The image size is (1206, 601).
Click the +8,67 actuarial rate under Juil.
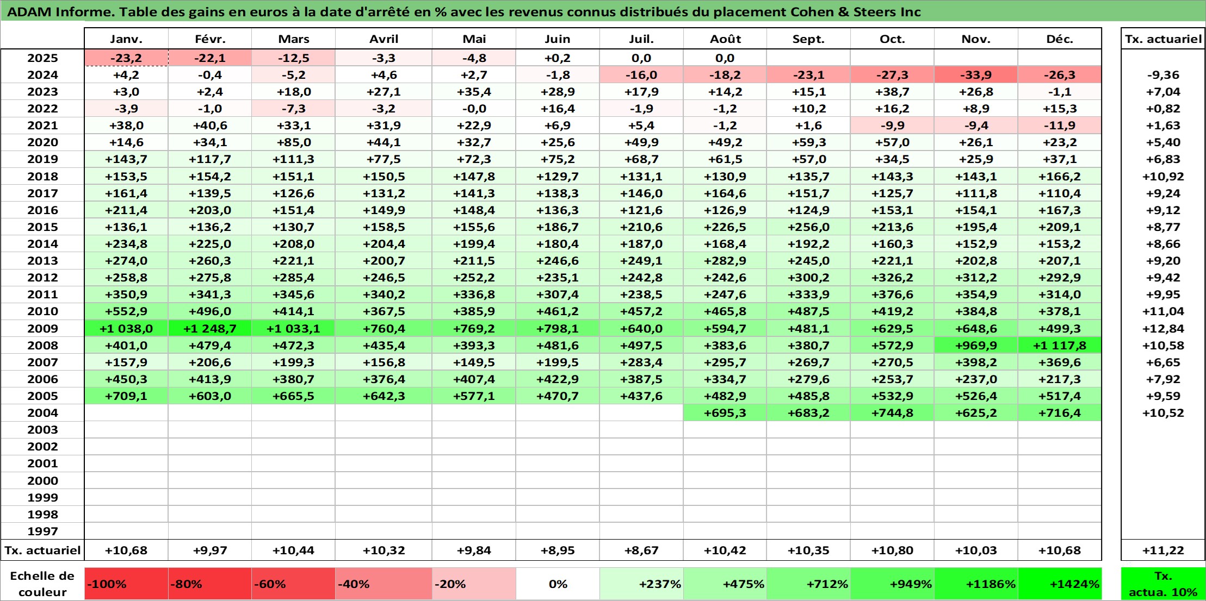(x=641, y=550)
